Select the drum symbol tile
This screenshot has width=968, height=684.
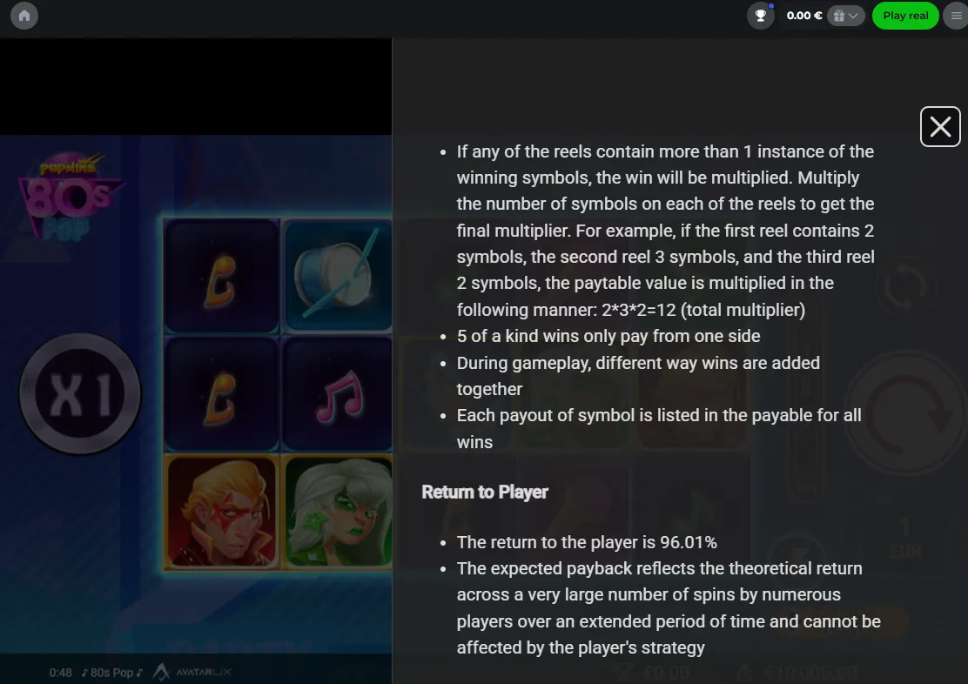point(337,275)
